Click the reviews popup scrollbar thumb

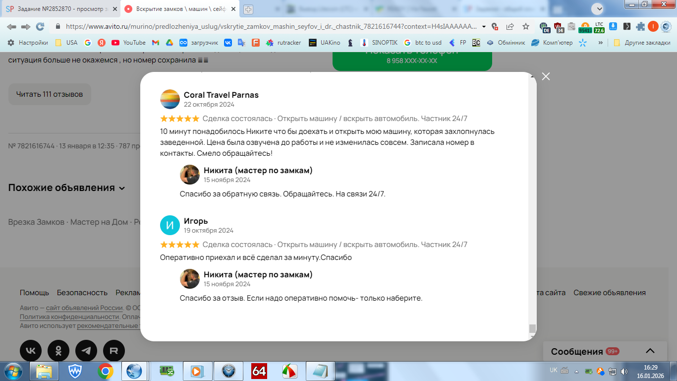pos(532,329)
